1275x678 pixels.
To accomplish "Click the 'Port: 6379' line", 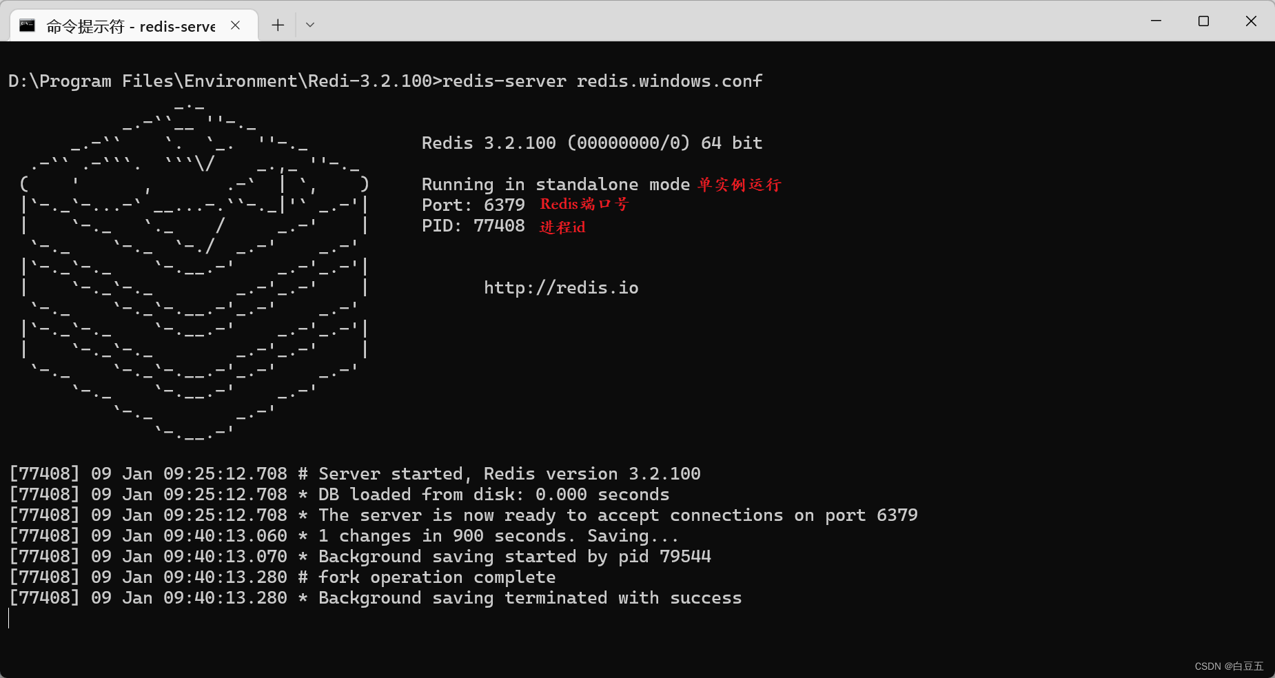I will pyautogui.click(x=473, y=205).
